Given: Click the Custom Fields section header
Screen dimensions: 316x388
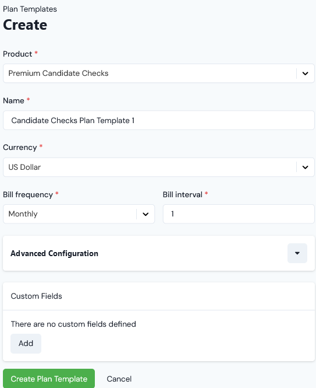Looking at the screenshot, I should (x=36, y=296).
